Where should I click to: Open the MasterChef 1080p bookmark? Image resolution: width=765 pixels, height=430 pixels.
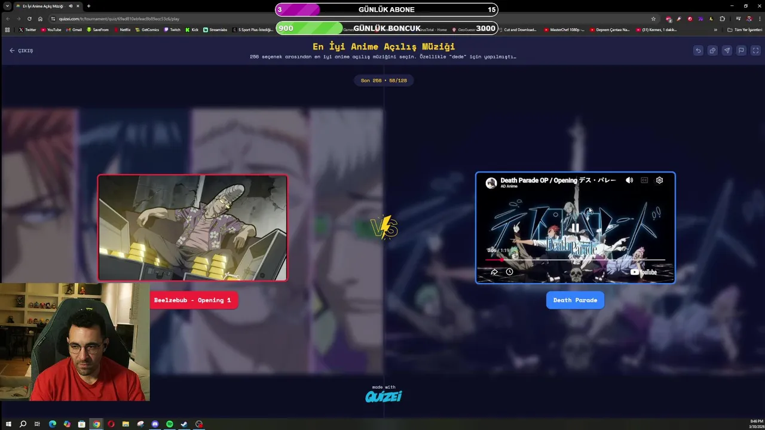[x=565, y=29]
